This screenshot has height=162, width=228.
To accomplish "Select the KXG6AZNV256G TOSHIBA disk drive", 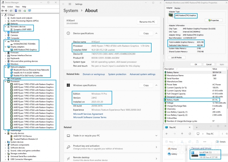I will click(x=24, y=44).
